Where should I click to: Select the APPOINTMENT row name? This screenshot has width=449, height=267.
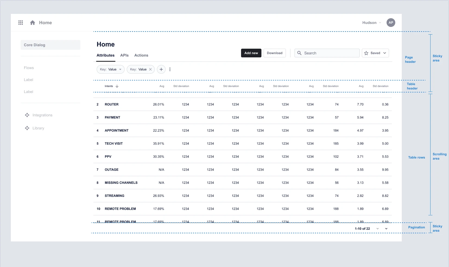point(116,131)
